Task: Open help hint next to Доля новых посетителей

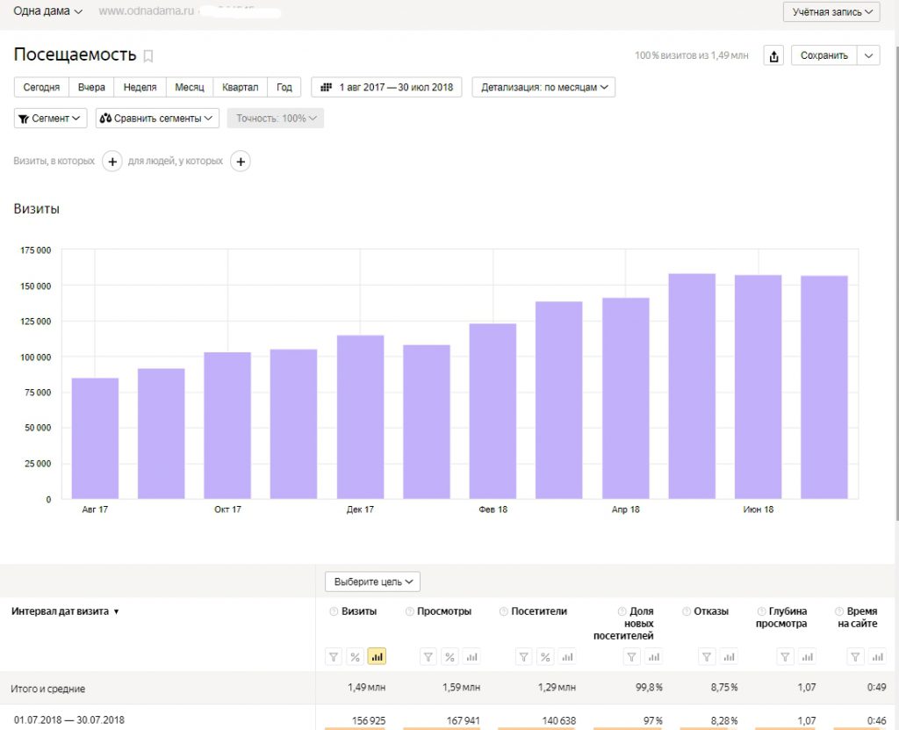Action: coord(622,611)
